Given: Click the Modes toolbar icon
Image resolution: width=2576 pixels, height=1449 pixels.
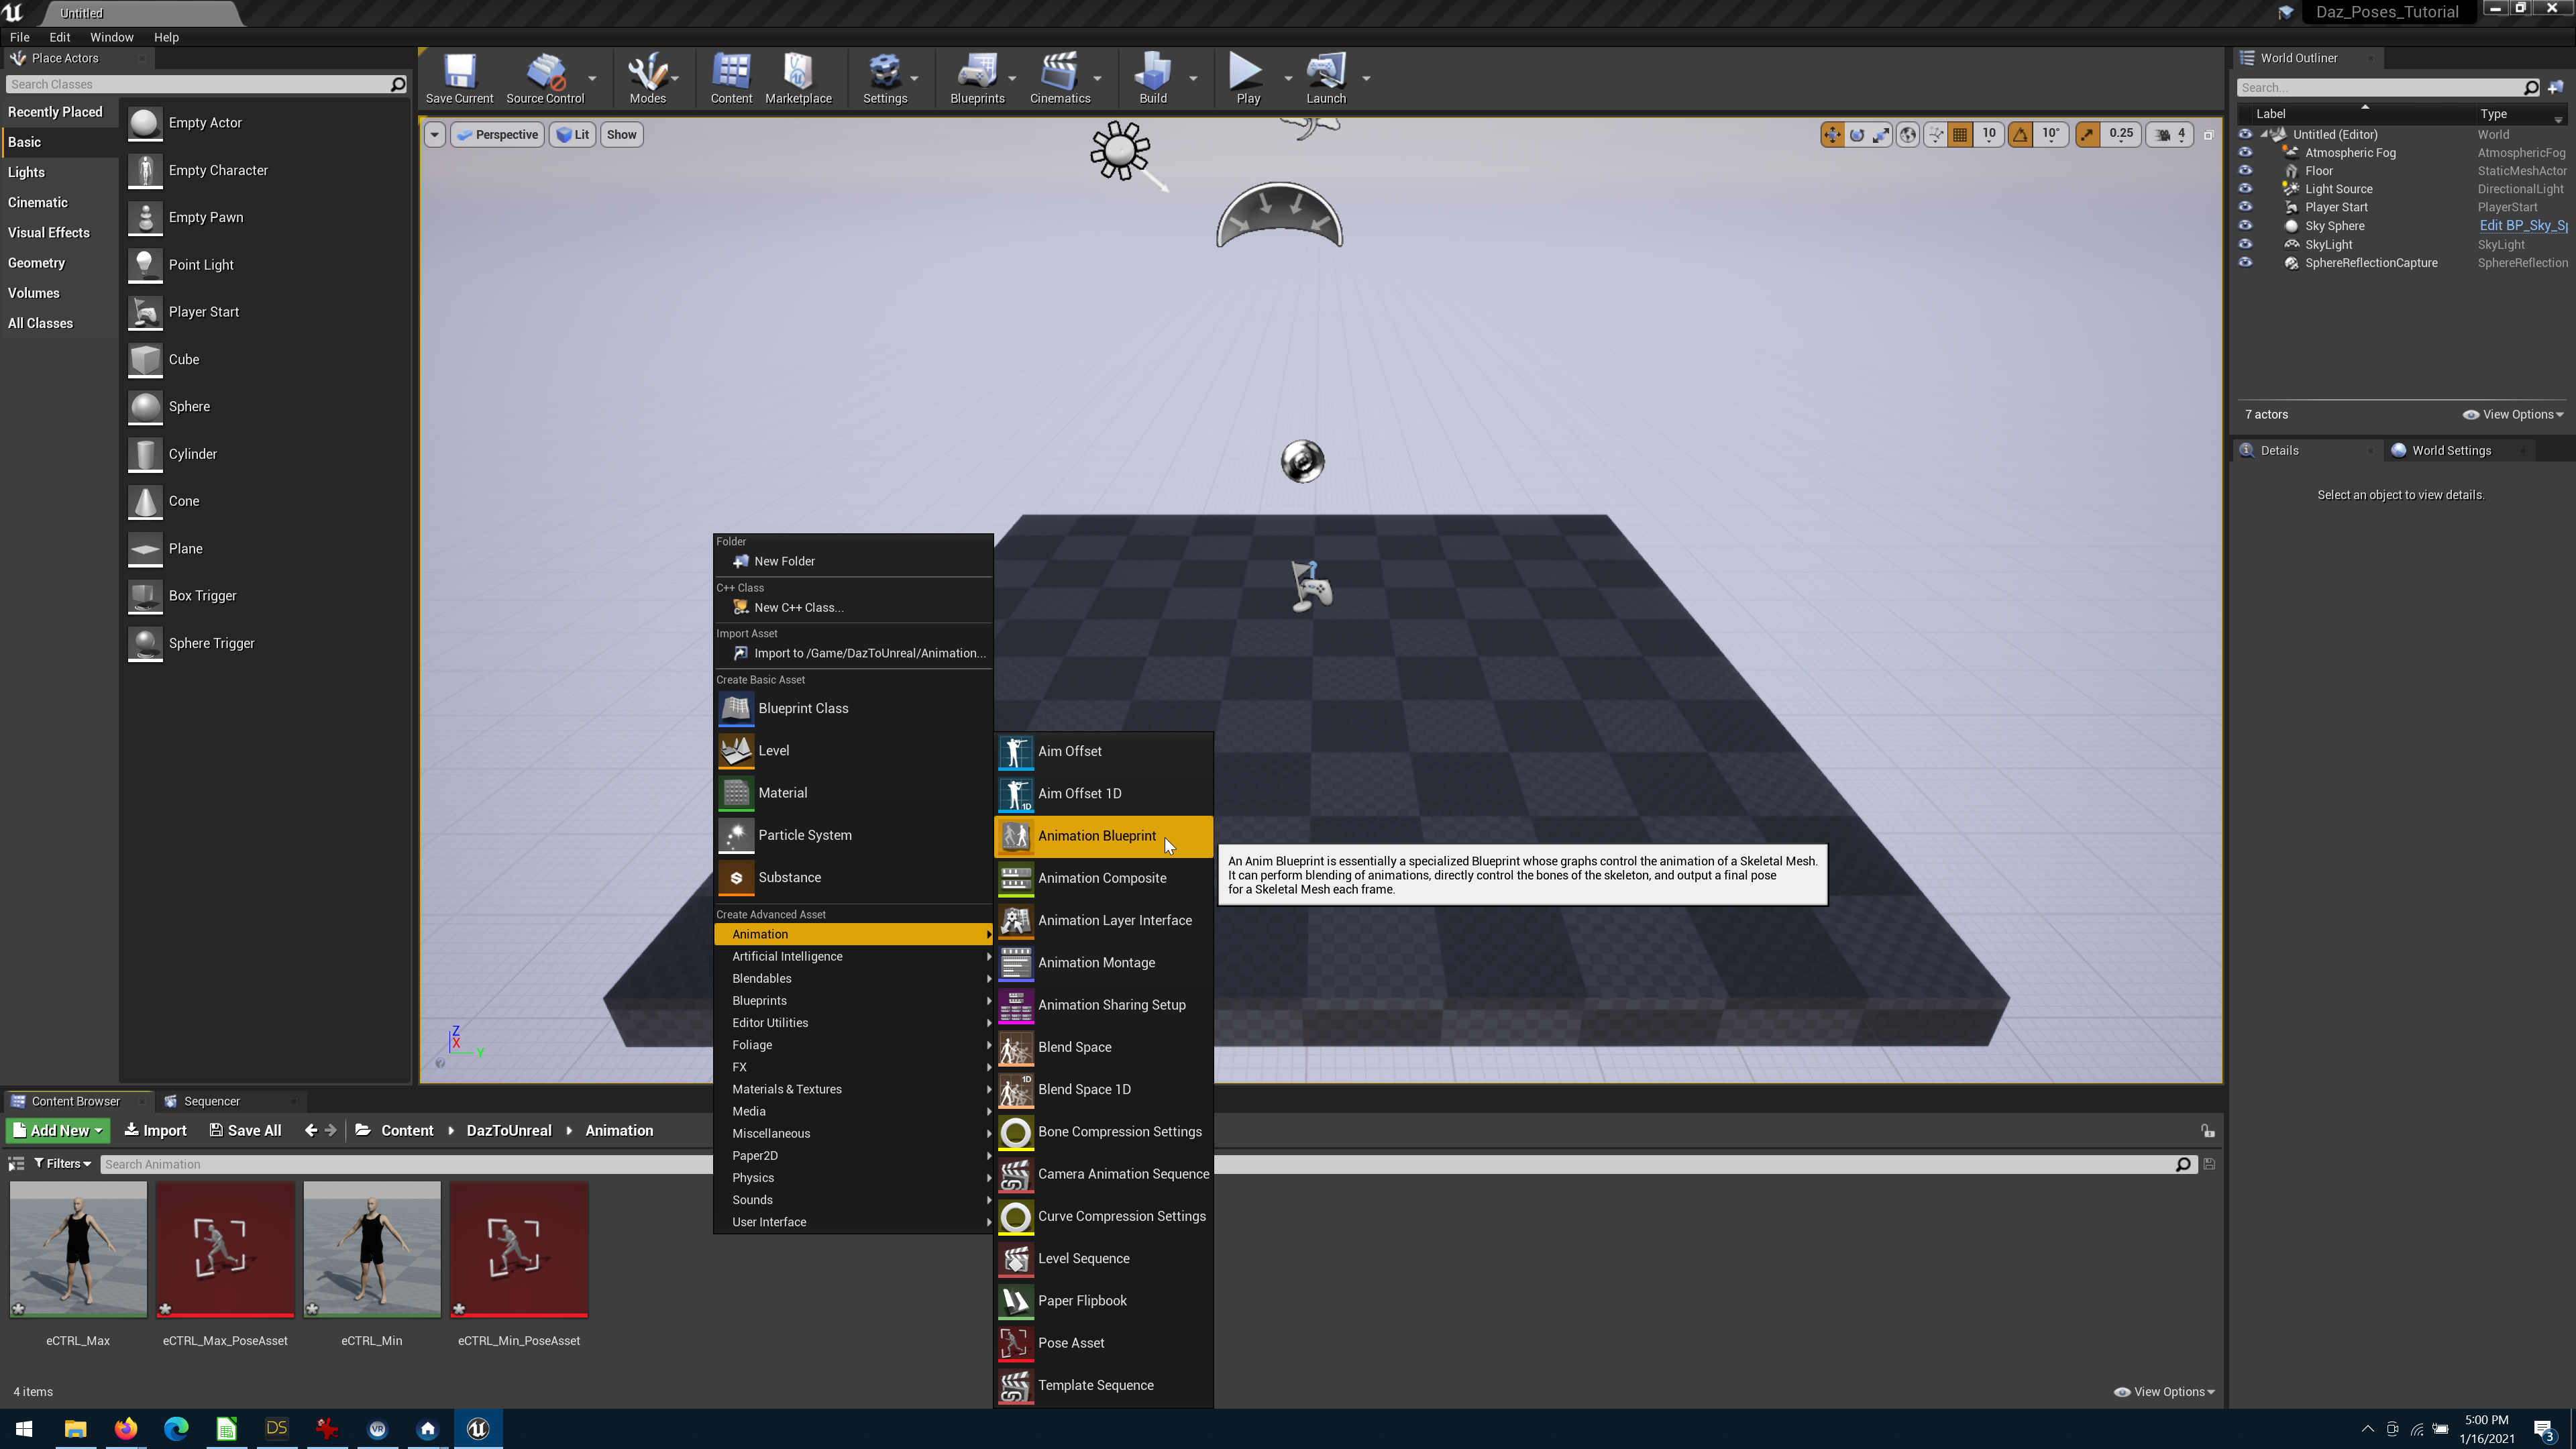Looking at the screenshot, I should click(647, 78).
